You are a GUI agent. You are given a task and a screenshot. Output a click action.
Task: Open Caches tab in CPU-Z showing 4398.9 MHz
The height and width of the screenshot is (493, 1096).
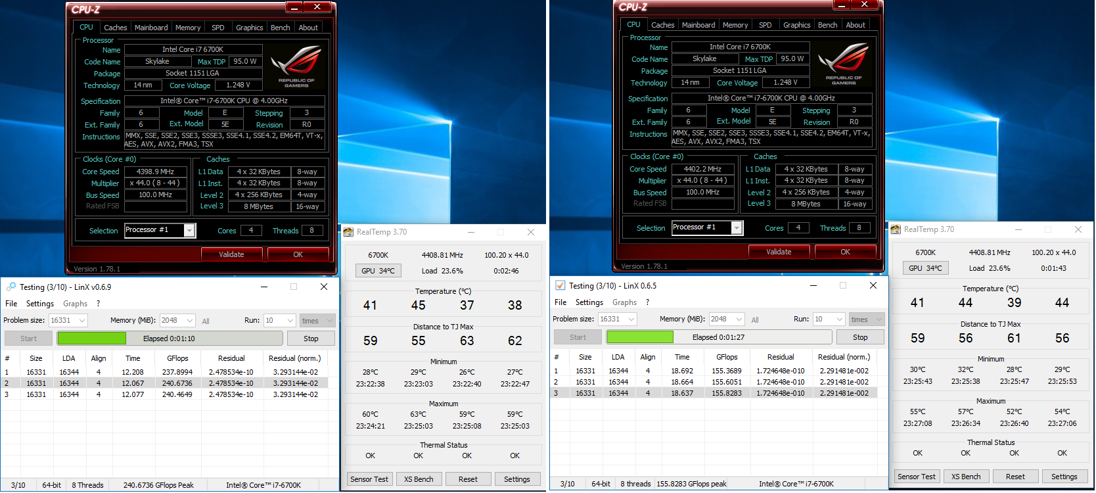point(115,28)
